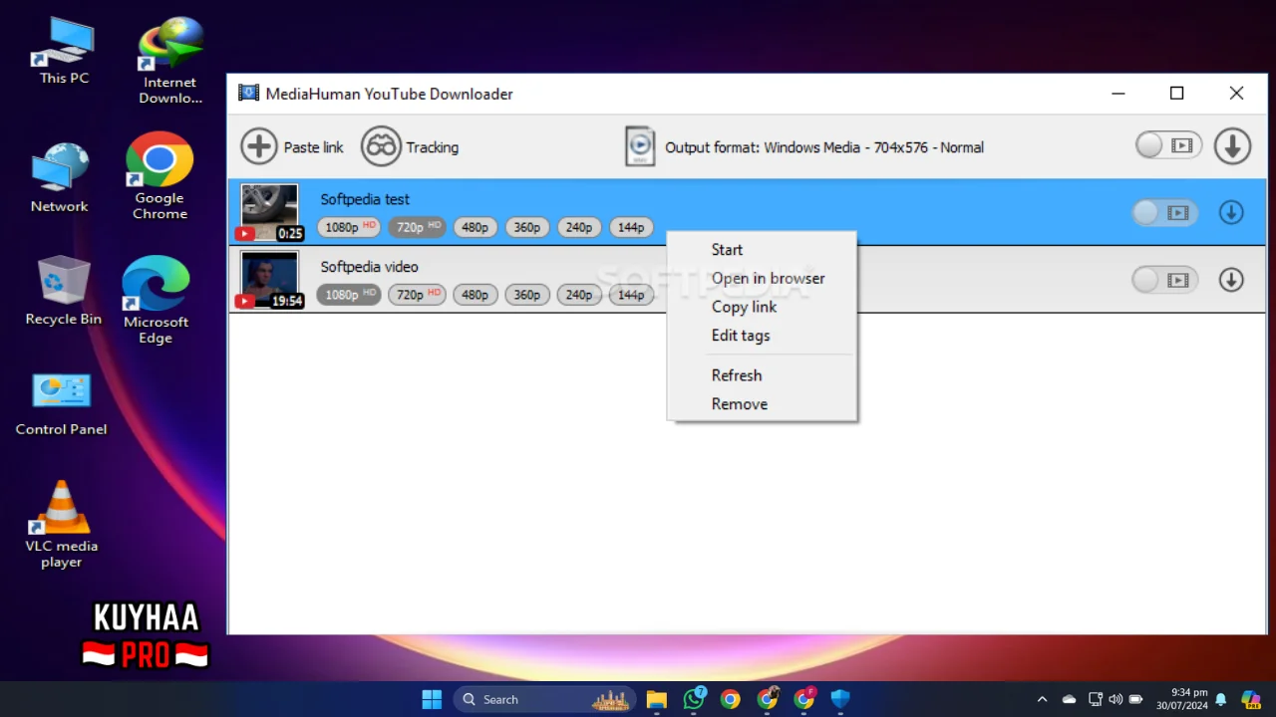Open VLC media player desktop shortcut
Screen dimensions: 1276x717
click(62, 525)
